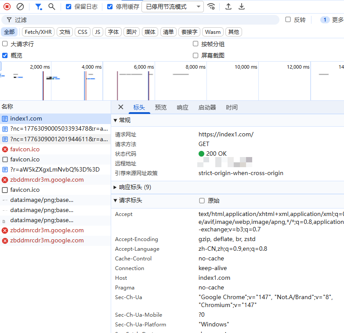
Task: Click the red stop recording icon
Action: [x=7, y=7]
